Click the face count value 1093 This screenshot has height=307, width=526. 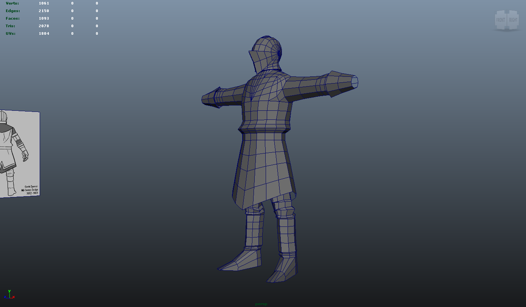(44, 19)
